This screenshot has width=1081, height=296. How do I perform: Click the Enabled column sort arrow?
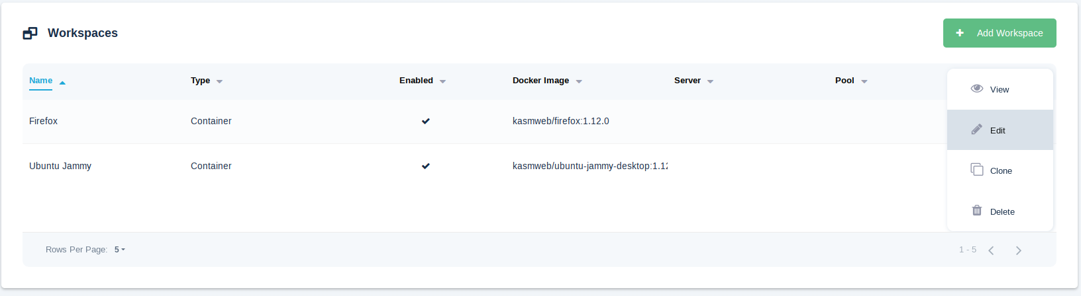click(442, 81)
